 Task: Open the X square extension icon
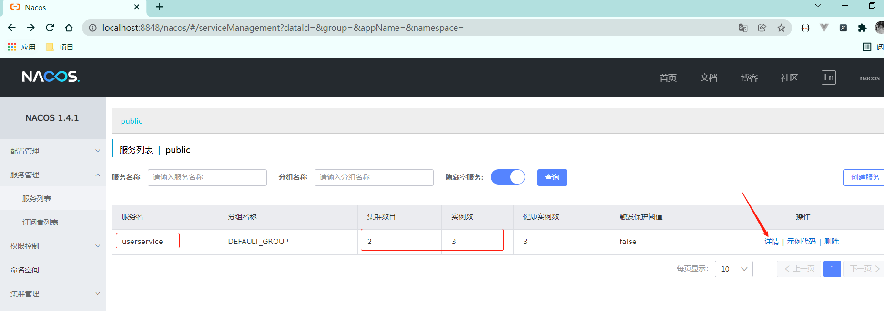tap(843, 28)
